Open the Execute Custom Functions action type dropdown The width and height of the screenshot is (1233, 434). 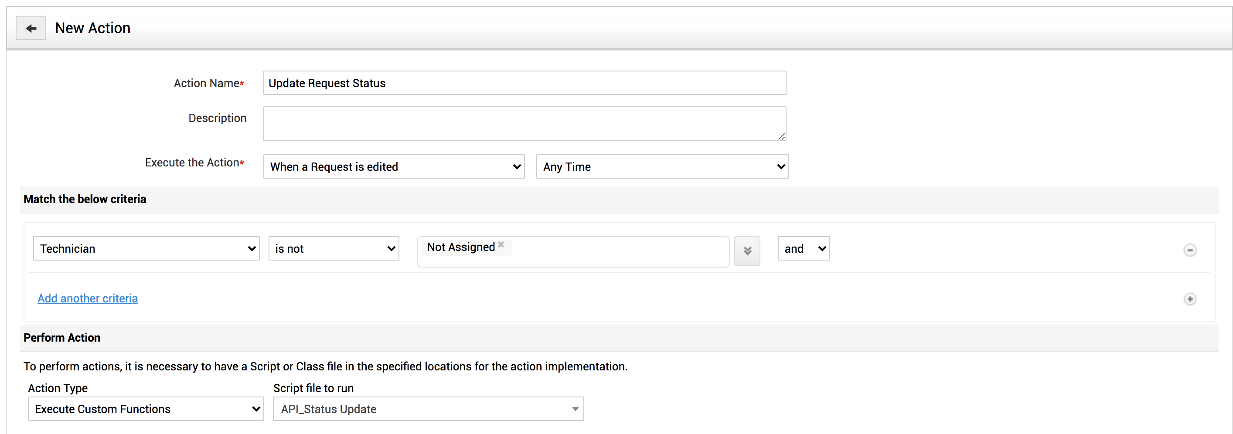click(146, 409)
